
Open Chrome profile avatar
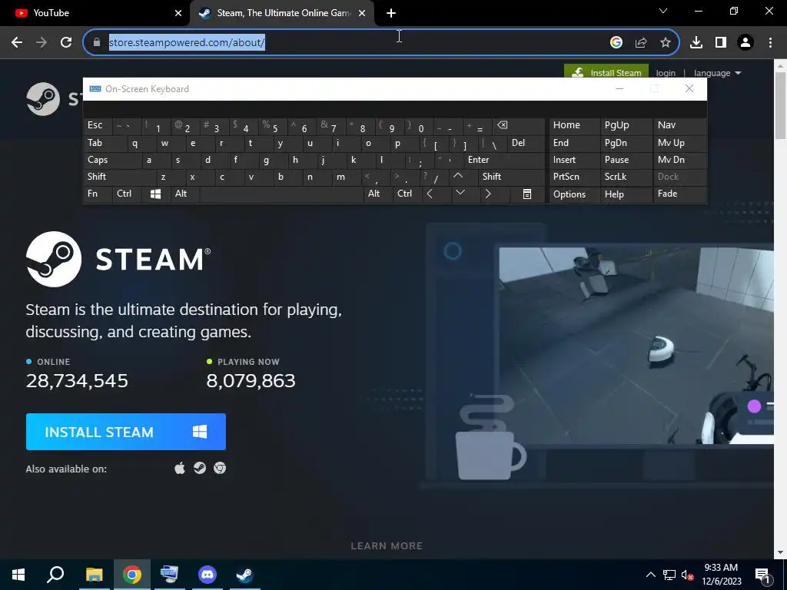click(745, 43)
